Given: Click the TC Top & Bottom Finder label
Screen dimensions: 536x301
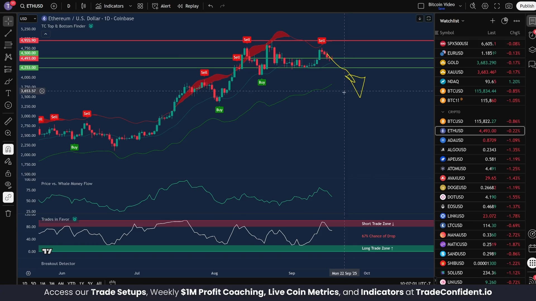Looking at the screenshot, I should click(63, 26).
